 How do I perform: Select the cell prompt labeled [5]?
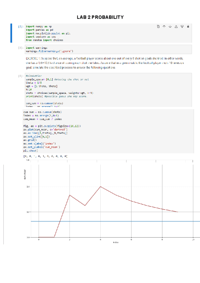click(21, 76)
